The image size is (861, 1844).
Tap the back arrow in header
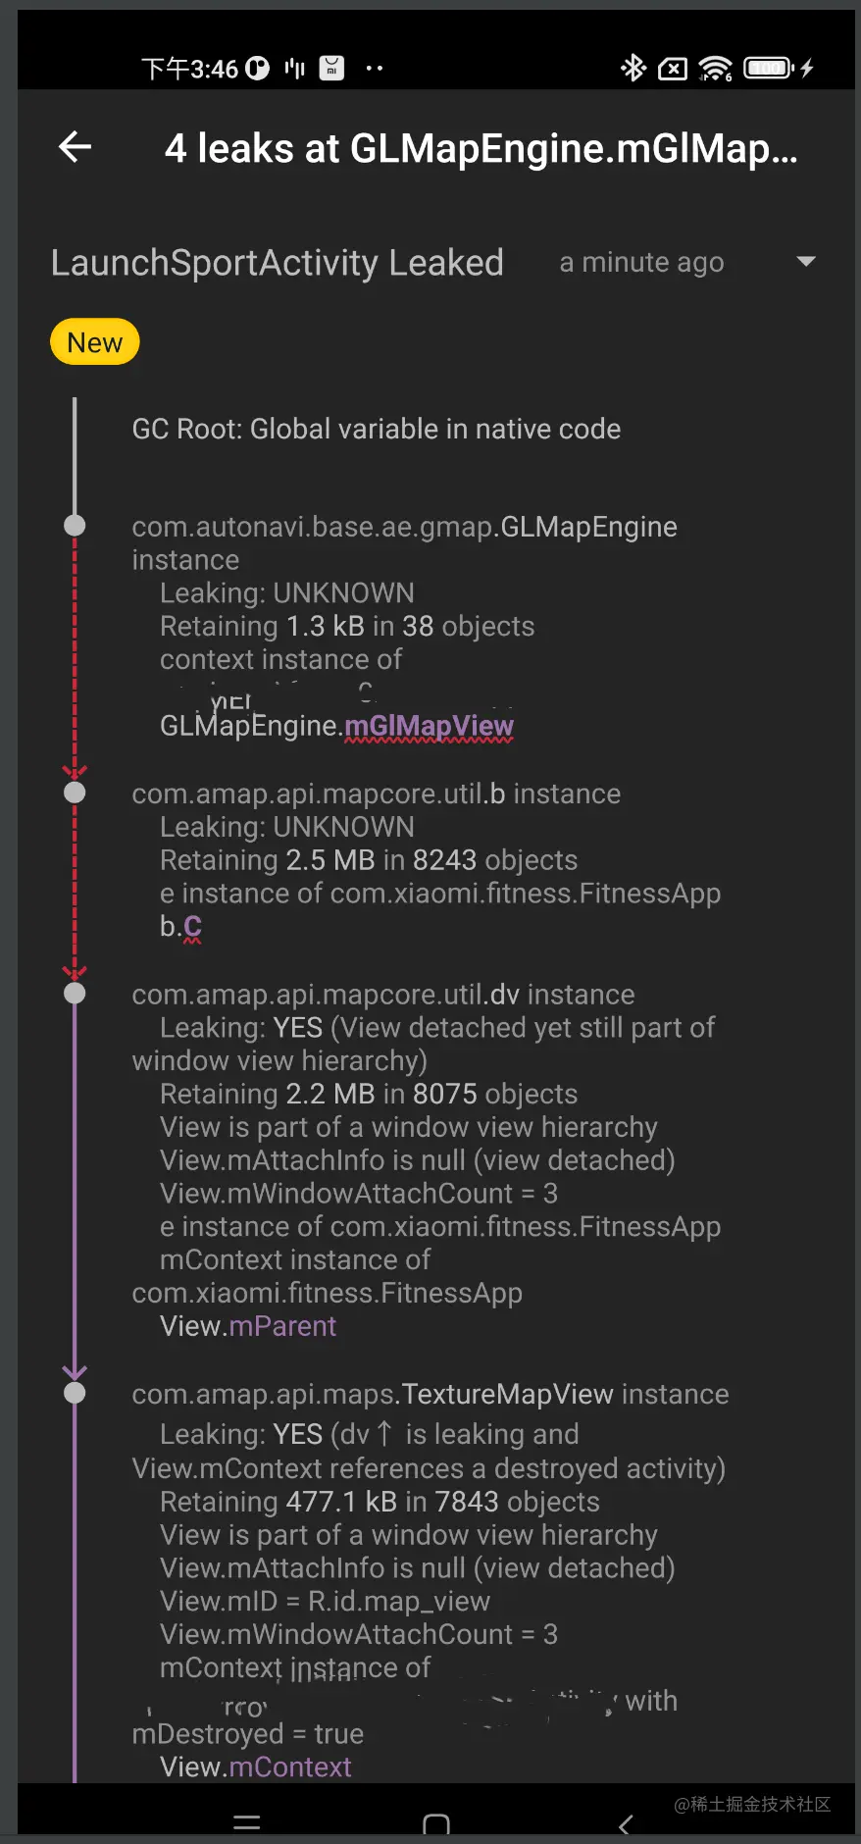point(75,148)
